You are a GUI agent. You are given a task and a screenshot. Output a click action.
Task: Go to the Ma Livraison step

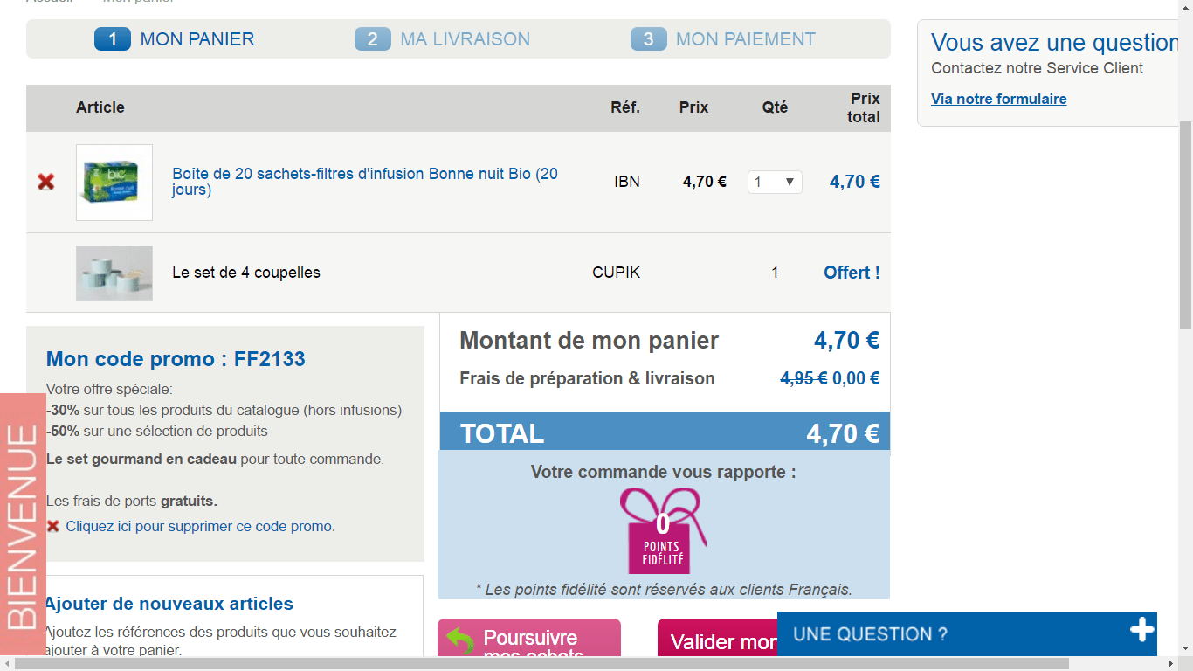443,39
